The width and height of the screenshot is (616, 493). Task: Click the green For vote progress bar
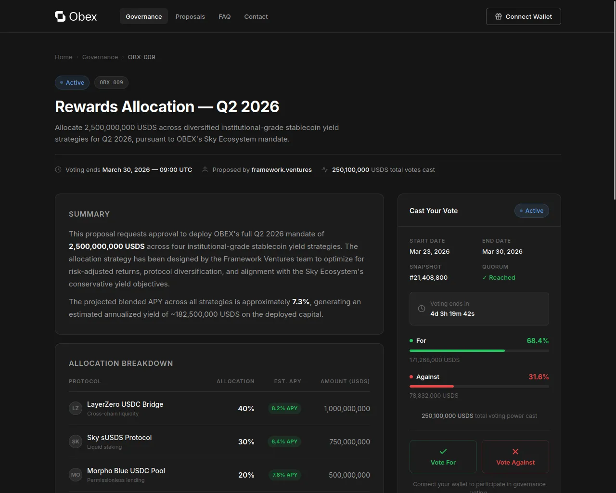pyautogui.click(x=457, y=350)
